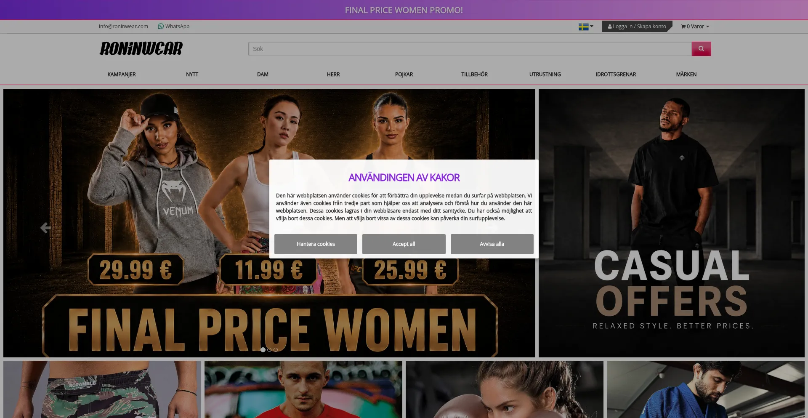The width and height of the screenshot is (808, 418).
Task: Open the woman with boxing gloves tile
Action: [x=505, y=389]
